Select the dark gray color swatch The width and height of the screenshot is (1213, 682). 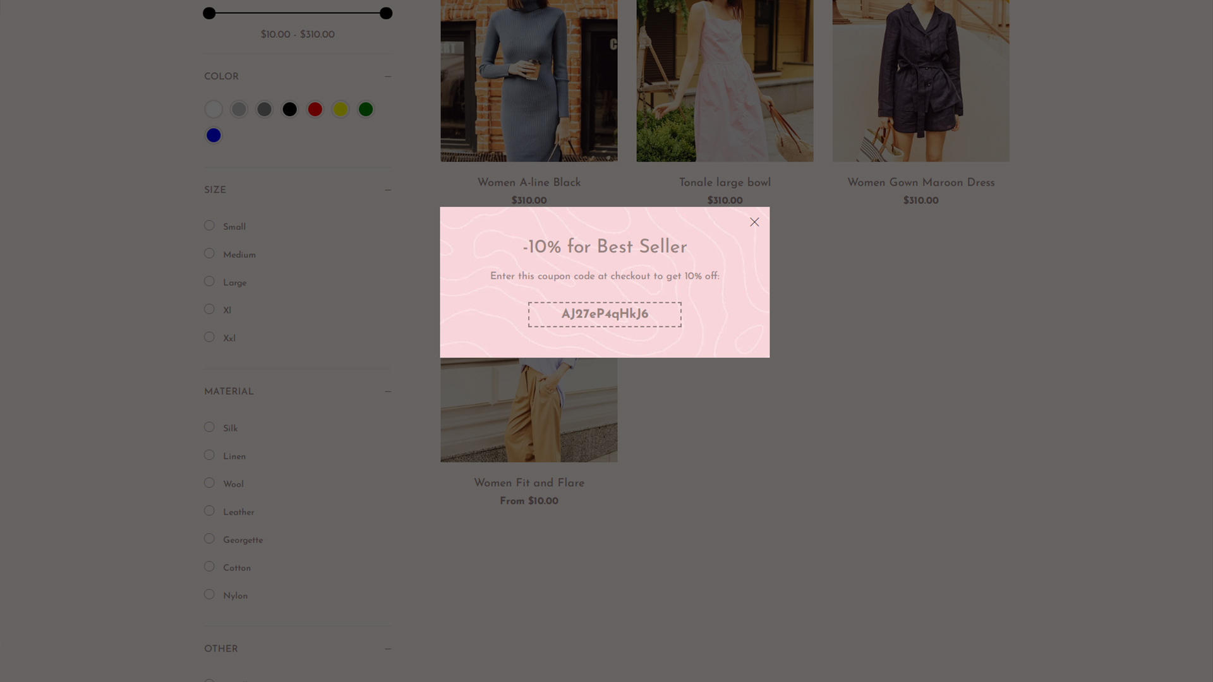[x=264, y=109]
